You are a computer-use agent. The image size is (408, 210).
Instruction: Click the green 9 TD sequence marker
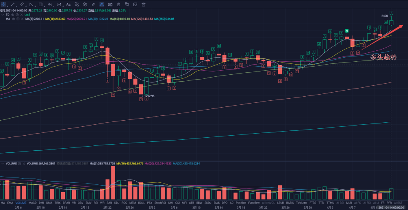tap(346, 31)
